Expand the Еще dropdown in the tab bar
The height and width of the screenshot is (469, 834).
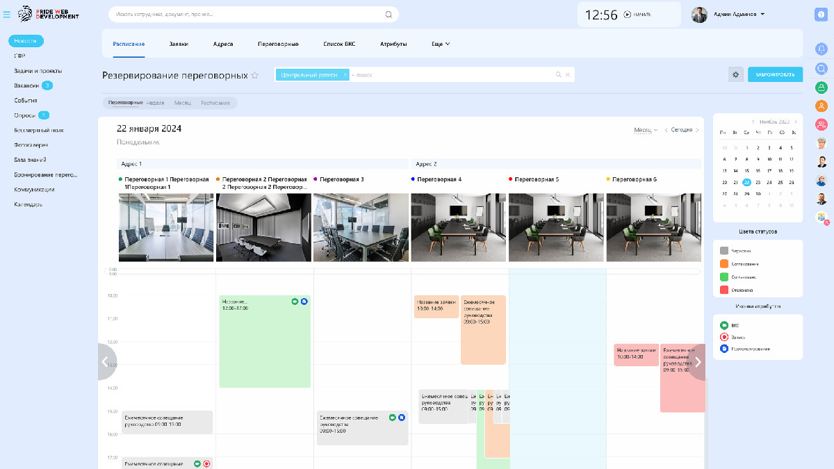click(441, 44)
